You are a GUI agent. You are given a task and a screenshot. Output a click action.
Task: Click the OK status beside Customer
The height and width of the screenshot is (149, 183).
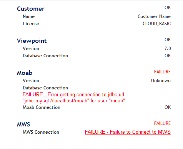(168, 8)
